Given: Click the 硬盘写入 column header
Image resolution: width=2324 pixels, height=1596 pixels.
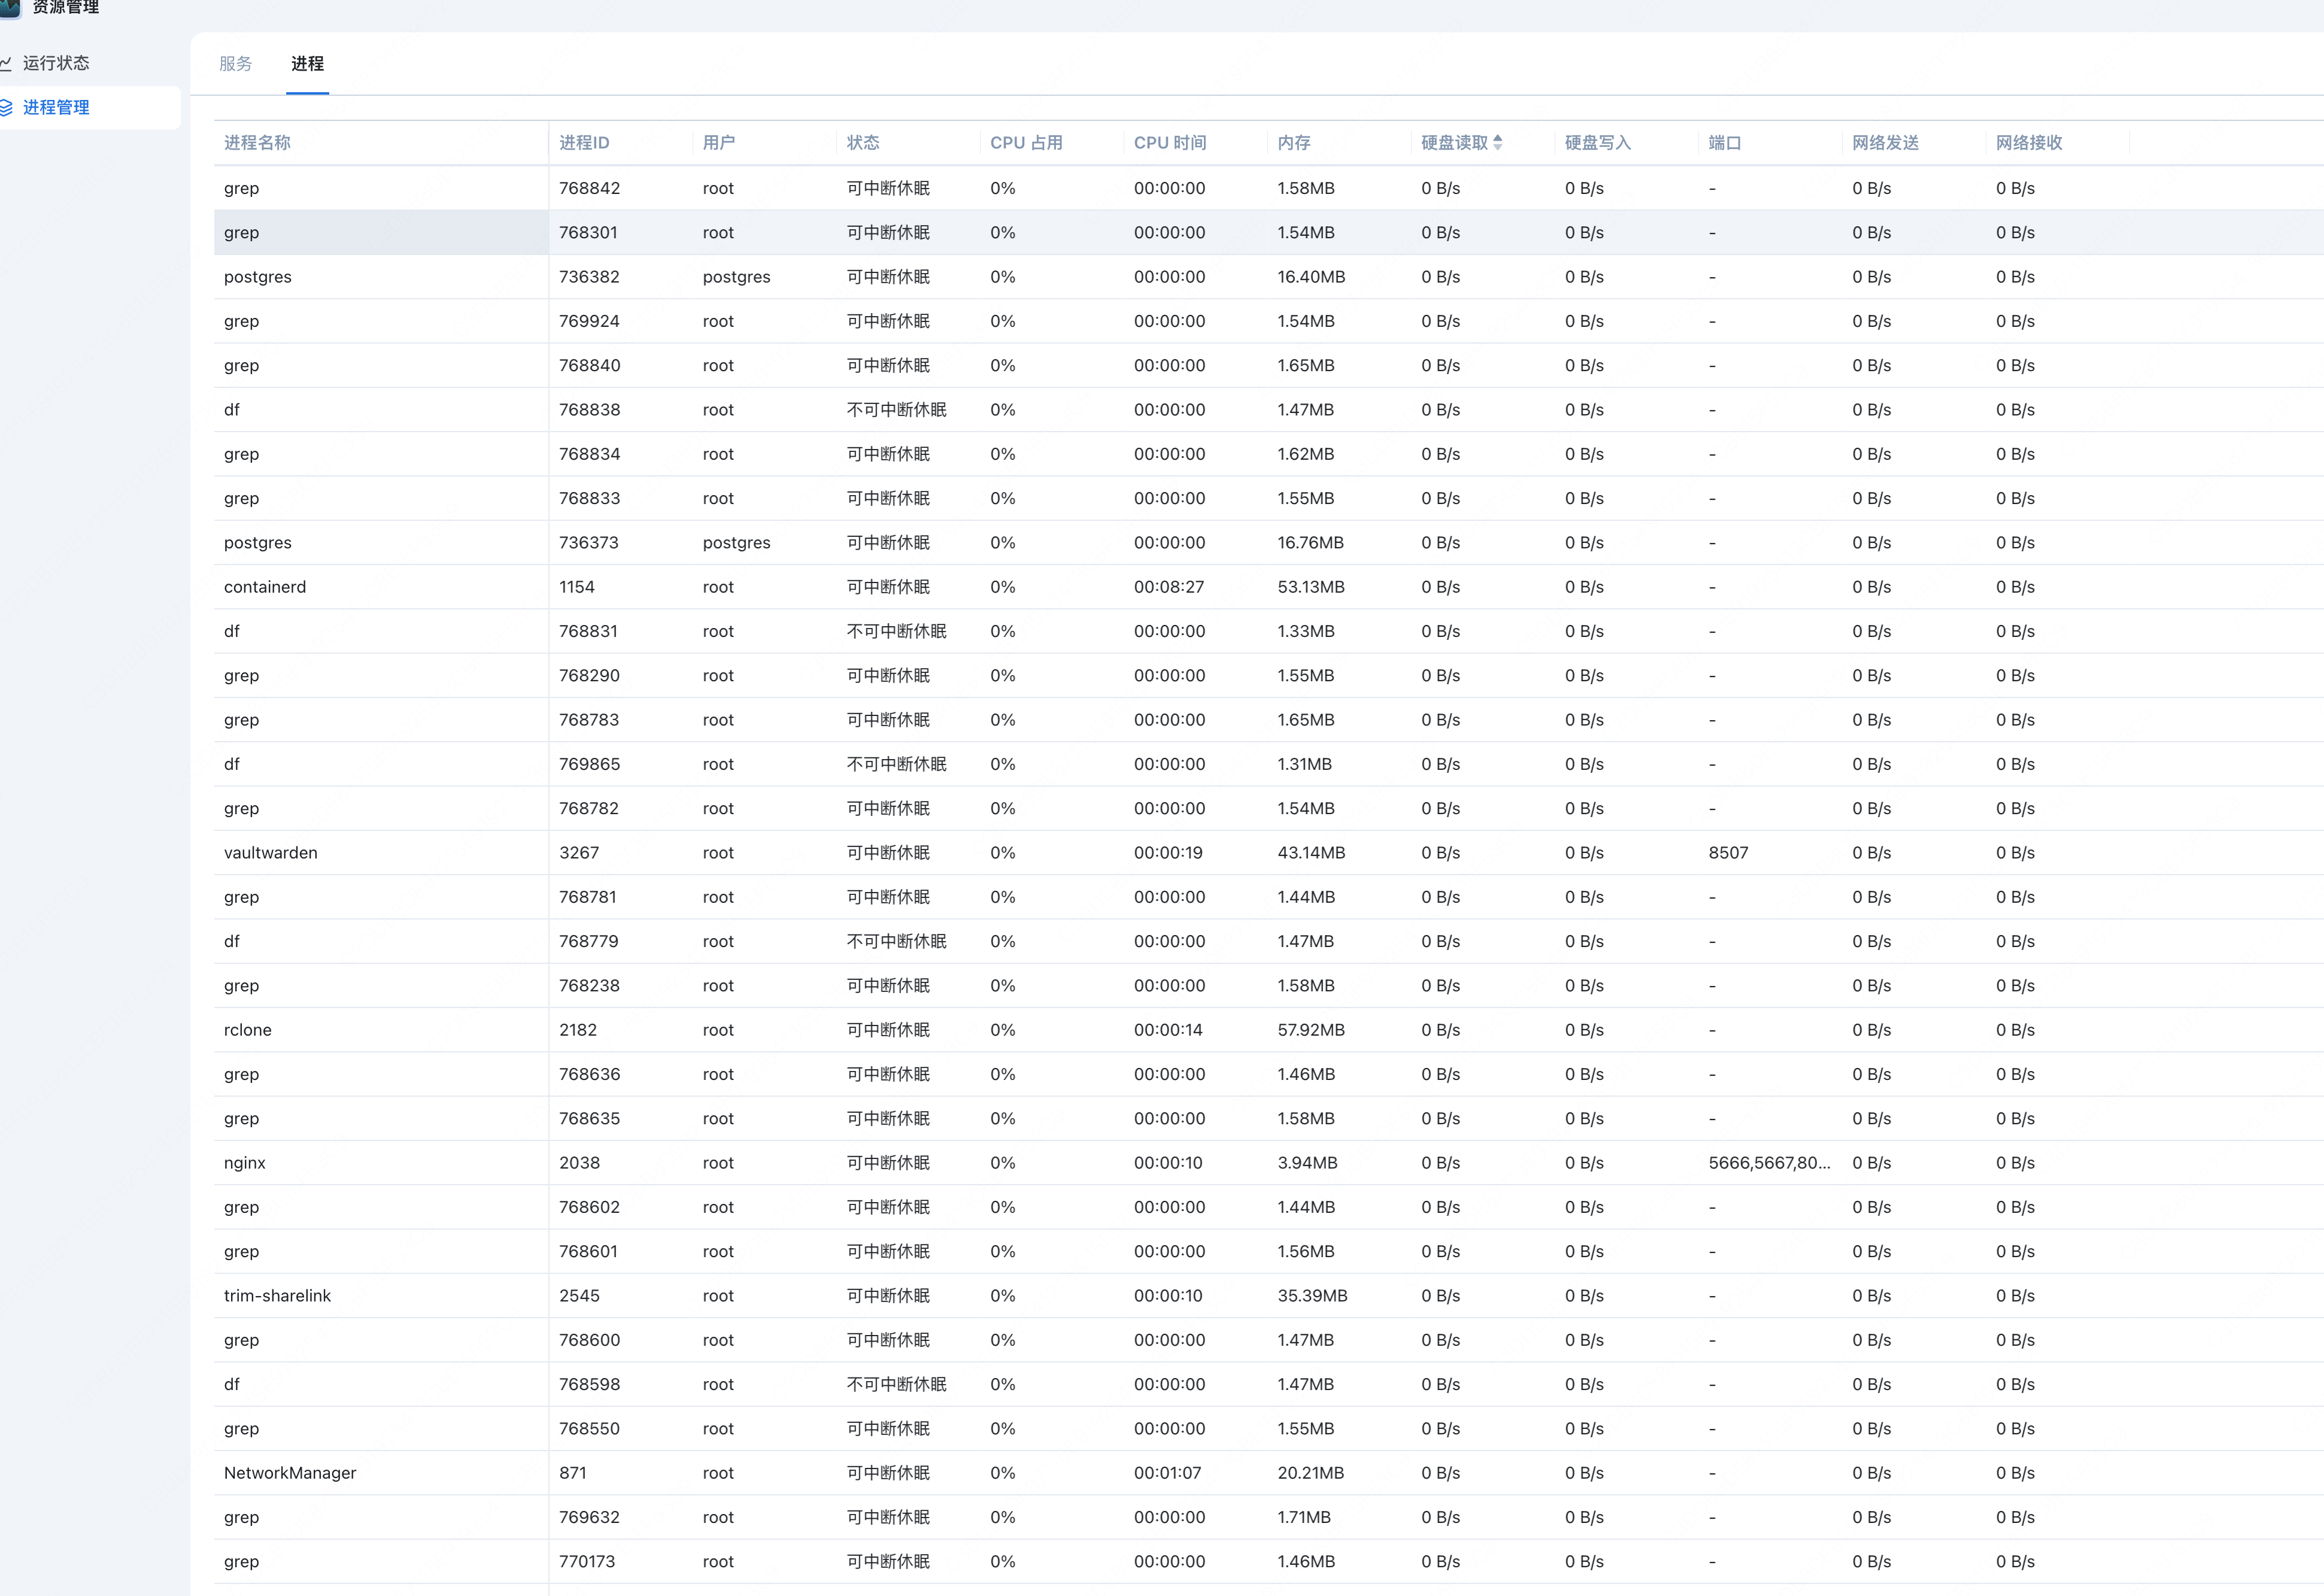Looking at the screenshot, I should click(1597, 143).
